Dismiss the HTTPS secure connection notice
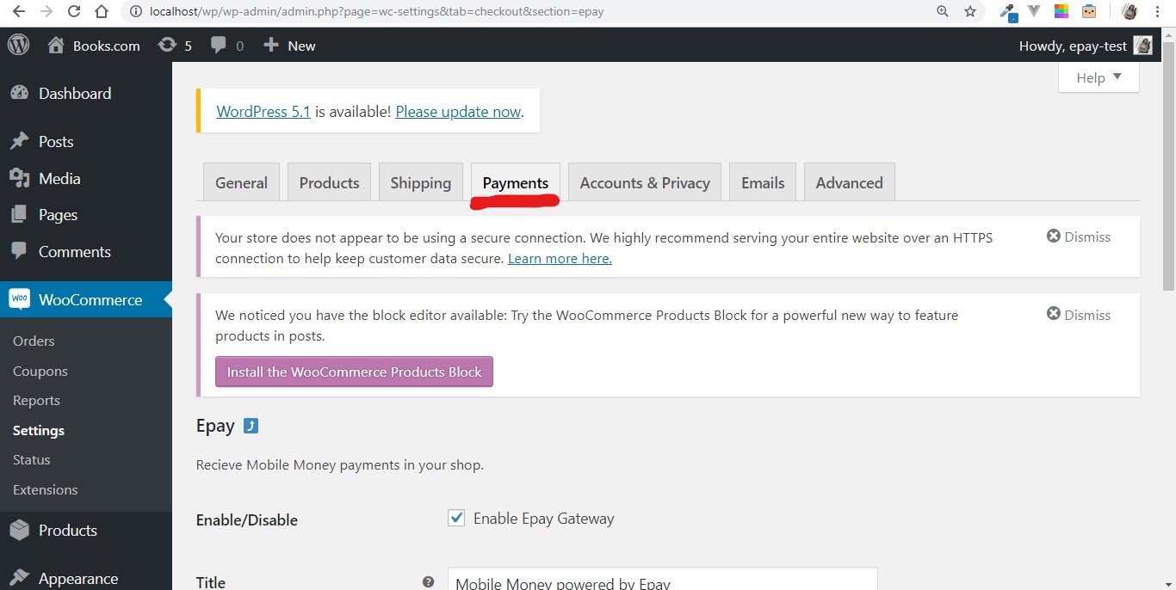This screenshot has height=590, width=1176. (x=1079, y=237)
